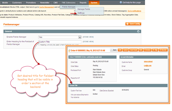Click the Edit order button

point(120,50)
